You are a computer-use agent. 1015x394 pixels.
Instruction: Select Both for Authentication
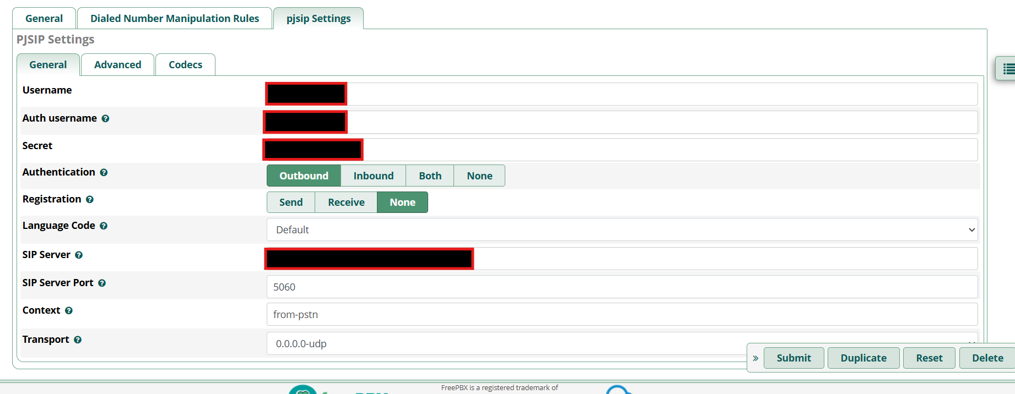430,176
